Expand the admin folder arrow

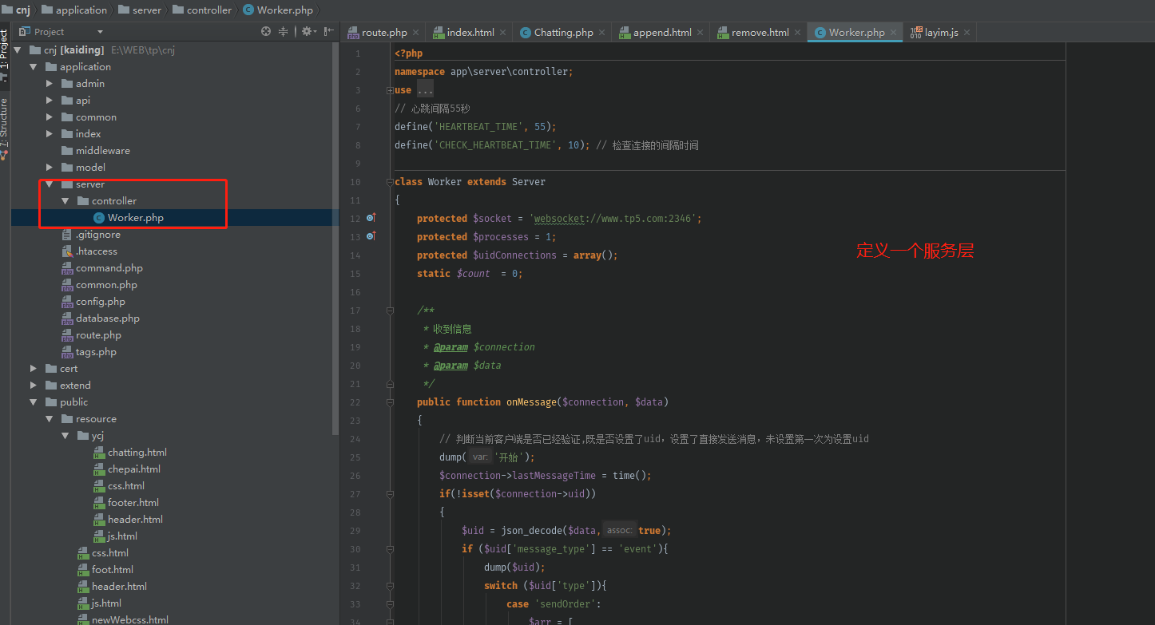[x=50, y=84]
